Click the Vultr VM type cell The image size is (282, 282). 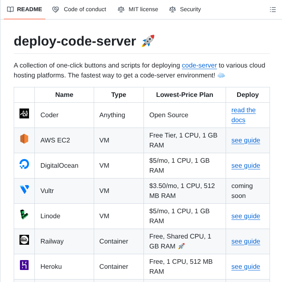pos(119,191)
